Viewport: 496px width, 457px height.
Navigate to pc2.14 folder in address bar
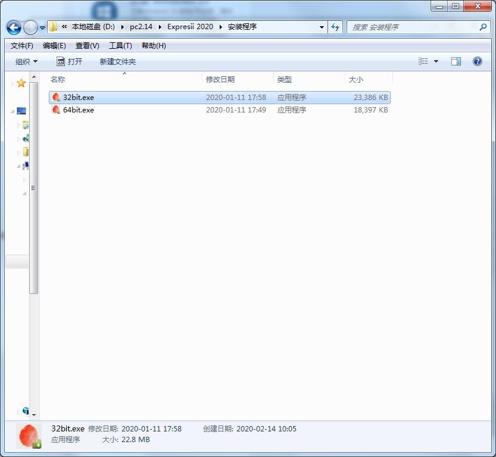point(141,27)
